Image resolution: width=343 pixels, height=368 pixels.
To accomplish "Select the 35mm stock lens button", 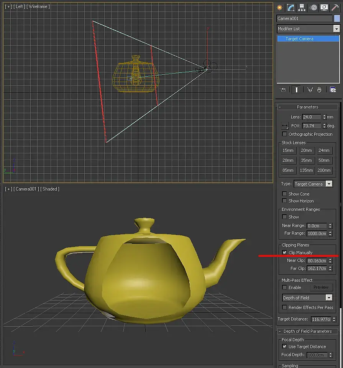I will coord(306,160).
